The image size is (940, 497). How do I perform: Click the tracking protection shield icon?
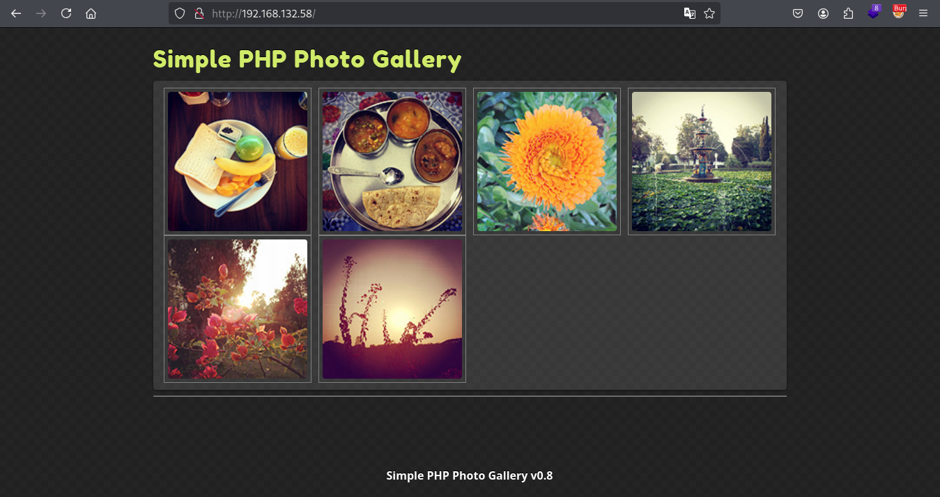(180, 13)
